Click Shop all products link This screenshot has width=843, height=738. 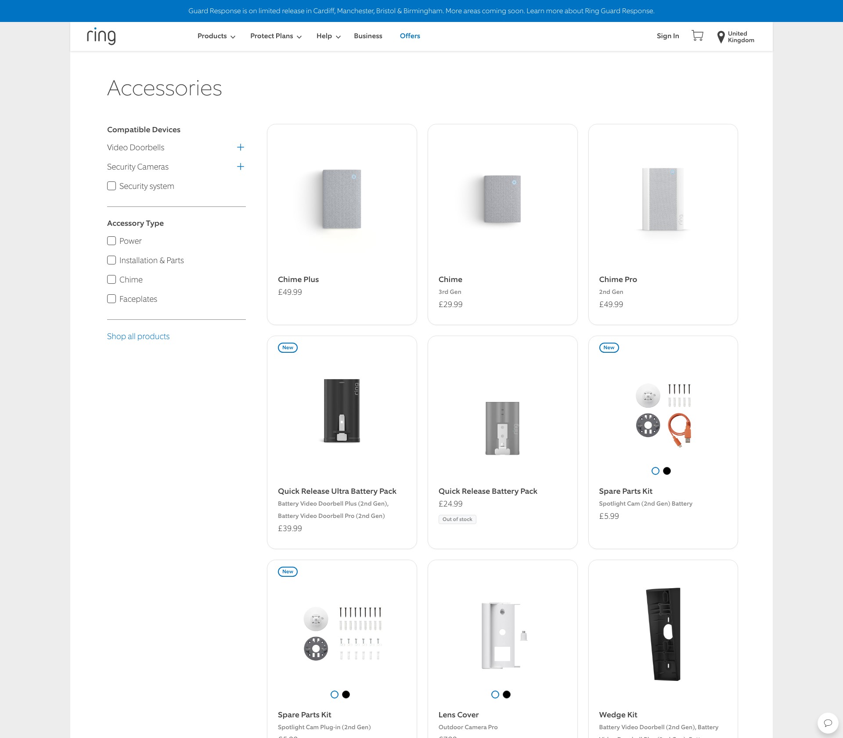click(138, 336)
